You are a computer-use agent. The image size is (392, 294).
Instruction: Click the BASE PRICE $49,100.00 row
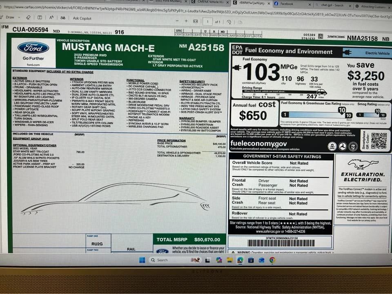[191, 144]
